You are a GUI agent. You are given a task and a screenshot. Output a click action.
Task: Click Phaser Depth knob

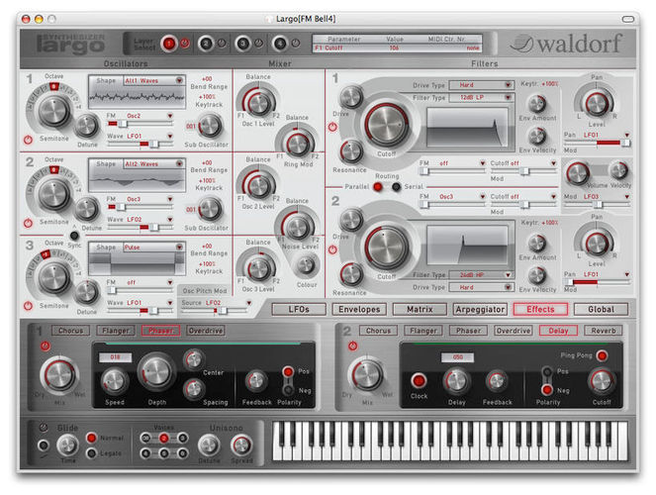coord(156,371)
